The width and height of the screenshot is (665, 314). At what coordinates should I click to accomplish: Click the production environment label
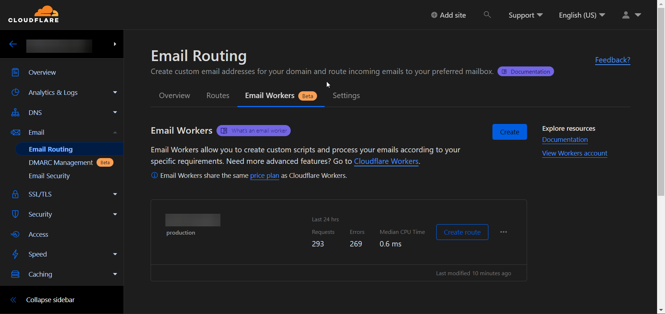[x=180, y=233]
